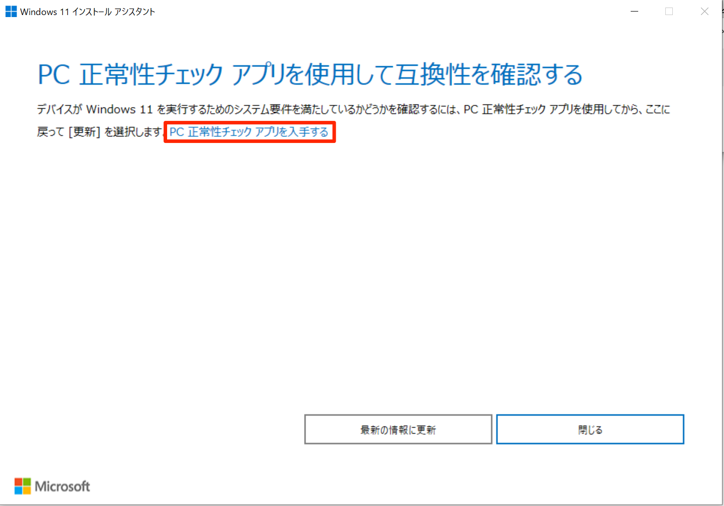Click the 閉じる button
Image resolution: width=724 pixels, height=506 pixels.
pos(590,429)
